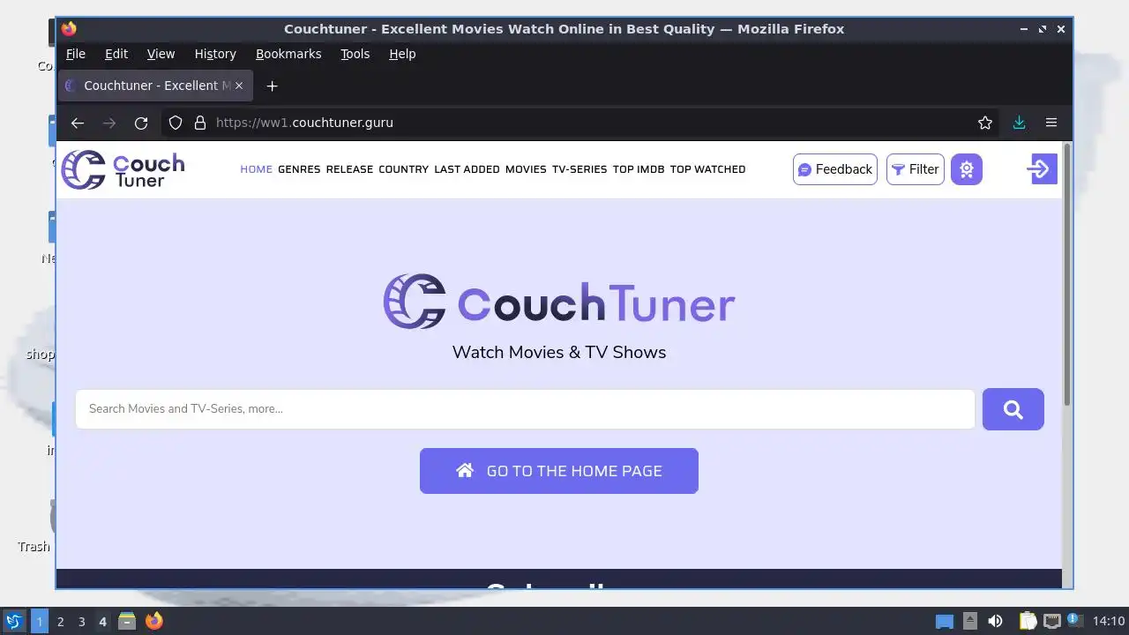The image size is (1129, 635).
Task: Bookmark this page with the star icon
Action: coord(985,123)
